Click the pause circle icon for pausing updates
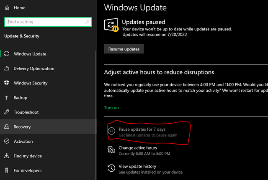This screenshot has width=268, height=180. (111, 131)
